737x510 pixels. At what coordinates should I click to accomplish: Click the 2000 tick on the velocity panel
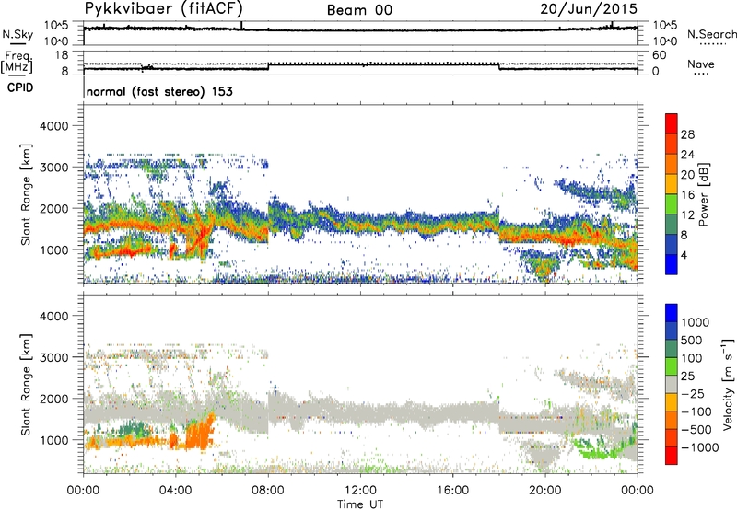point(53,399)
